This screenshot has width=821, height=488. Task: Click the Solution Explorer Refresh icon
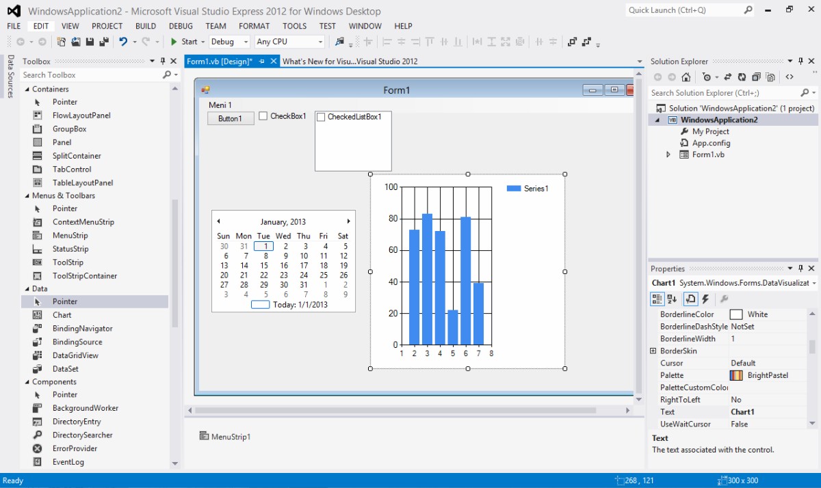click(741, 77)
